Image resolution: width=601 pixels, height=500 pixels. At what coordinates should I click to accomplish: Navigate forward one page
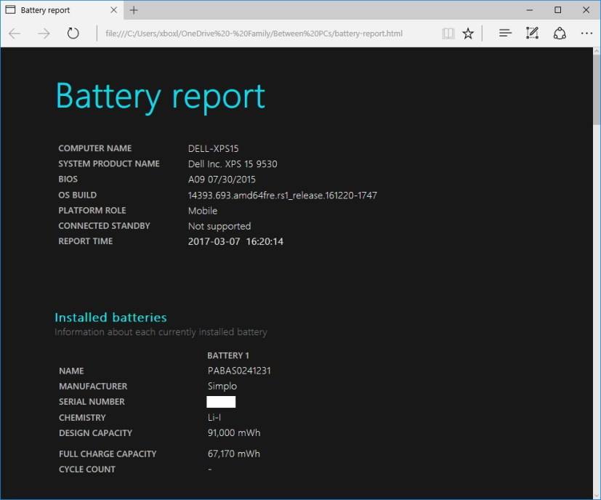point(44,33)
